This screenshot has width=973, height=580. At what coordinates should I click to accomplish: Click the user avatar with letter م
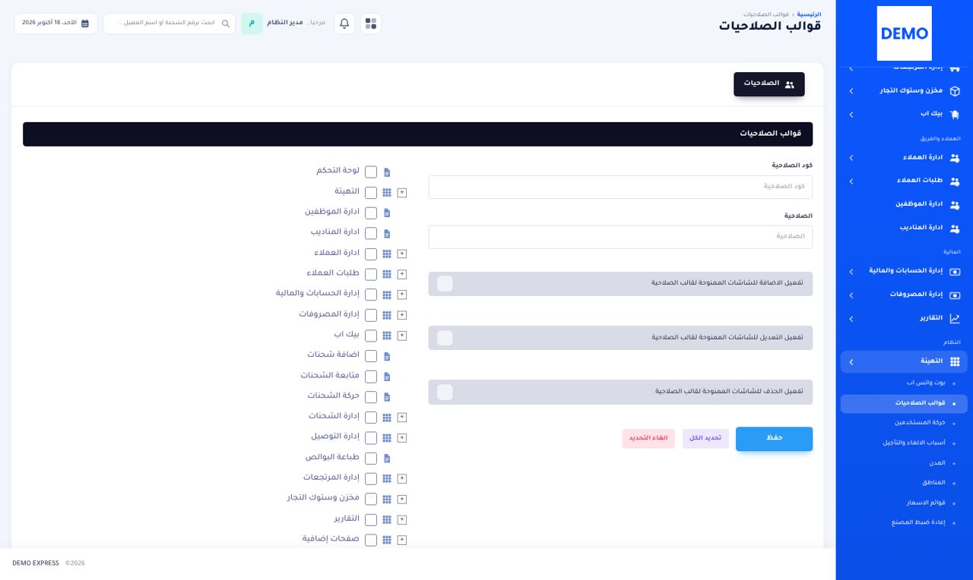coord(252,24)
